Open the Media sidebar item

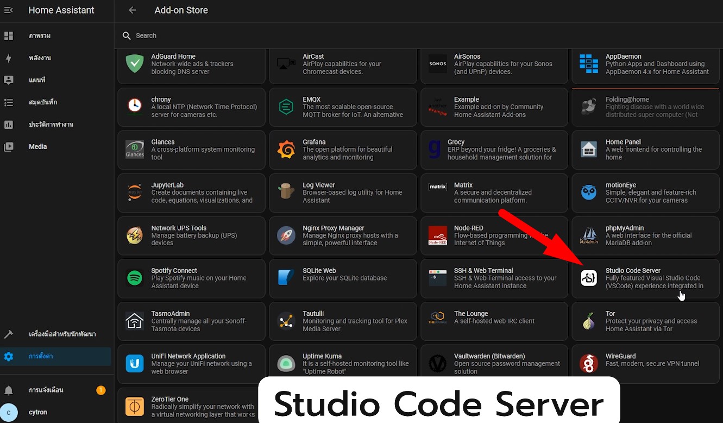click(38, 147)
